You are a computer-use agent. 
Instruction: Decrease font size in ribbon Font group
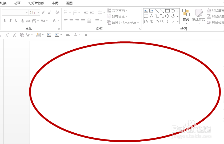(x=49, y=13)
